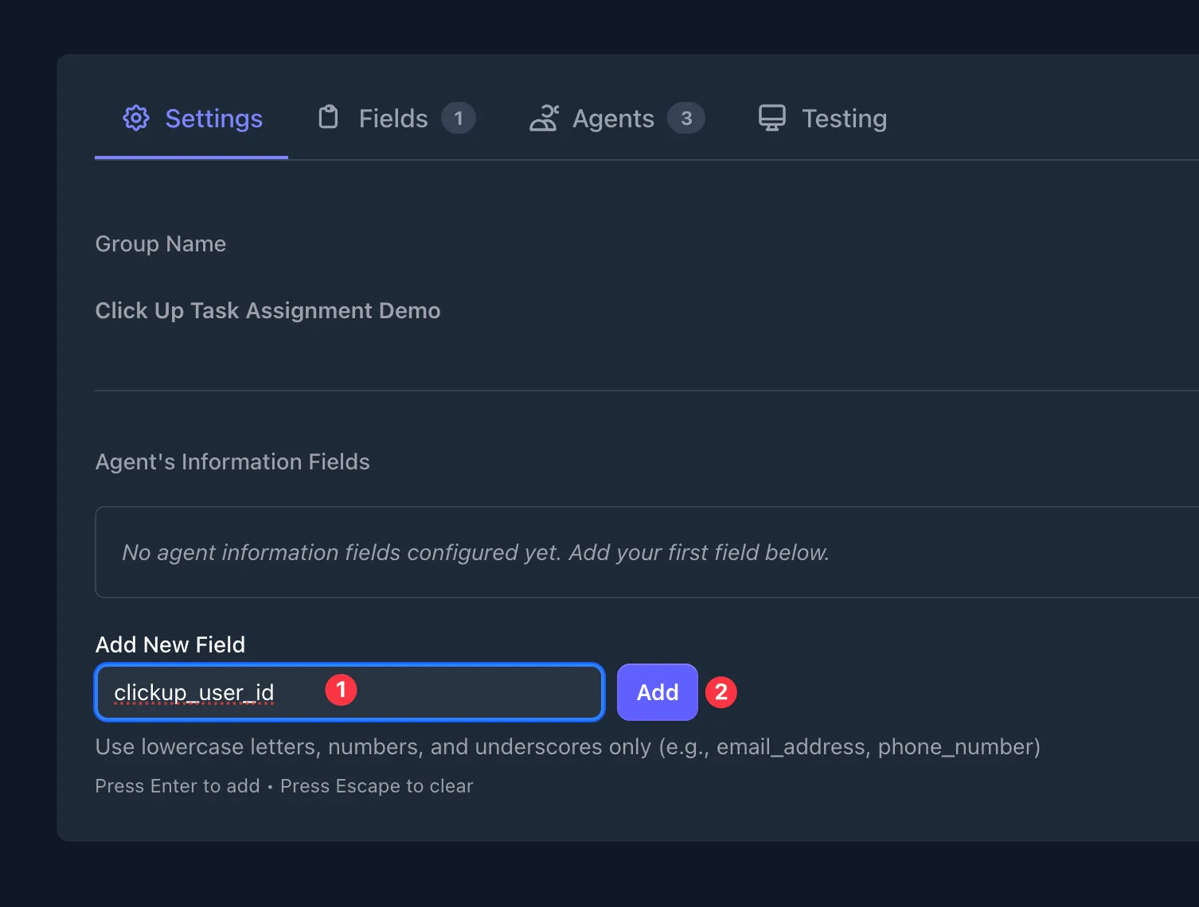Click the Testing monitor icon
This screenshot has height=907, width=1199.
[x=771, y=117]
